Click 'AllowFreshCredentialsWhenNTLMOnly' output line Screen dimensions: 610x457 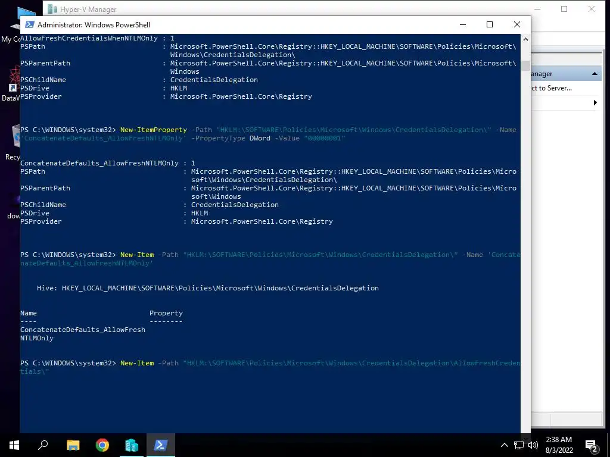point(97,38)
